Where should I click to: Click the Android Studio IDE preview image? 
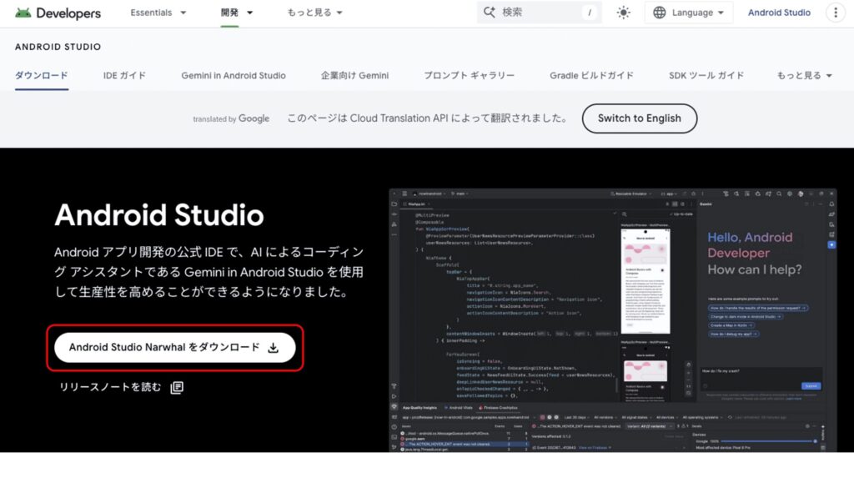click(x=613, y=320)
